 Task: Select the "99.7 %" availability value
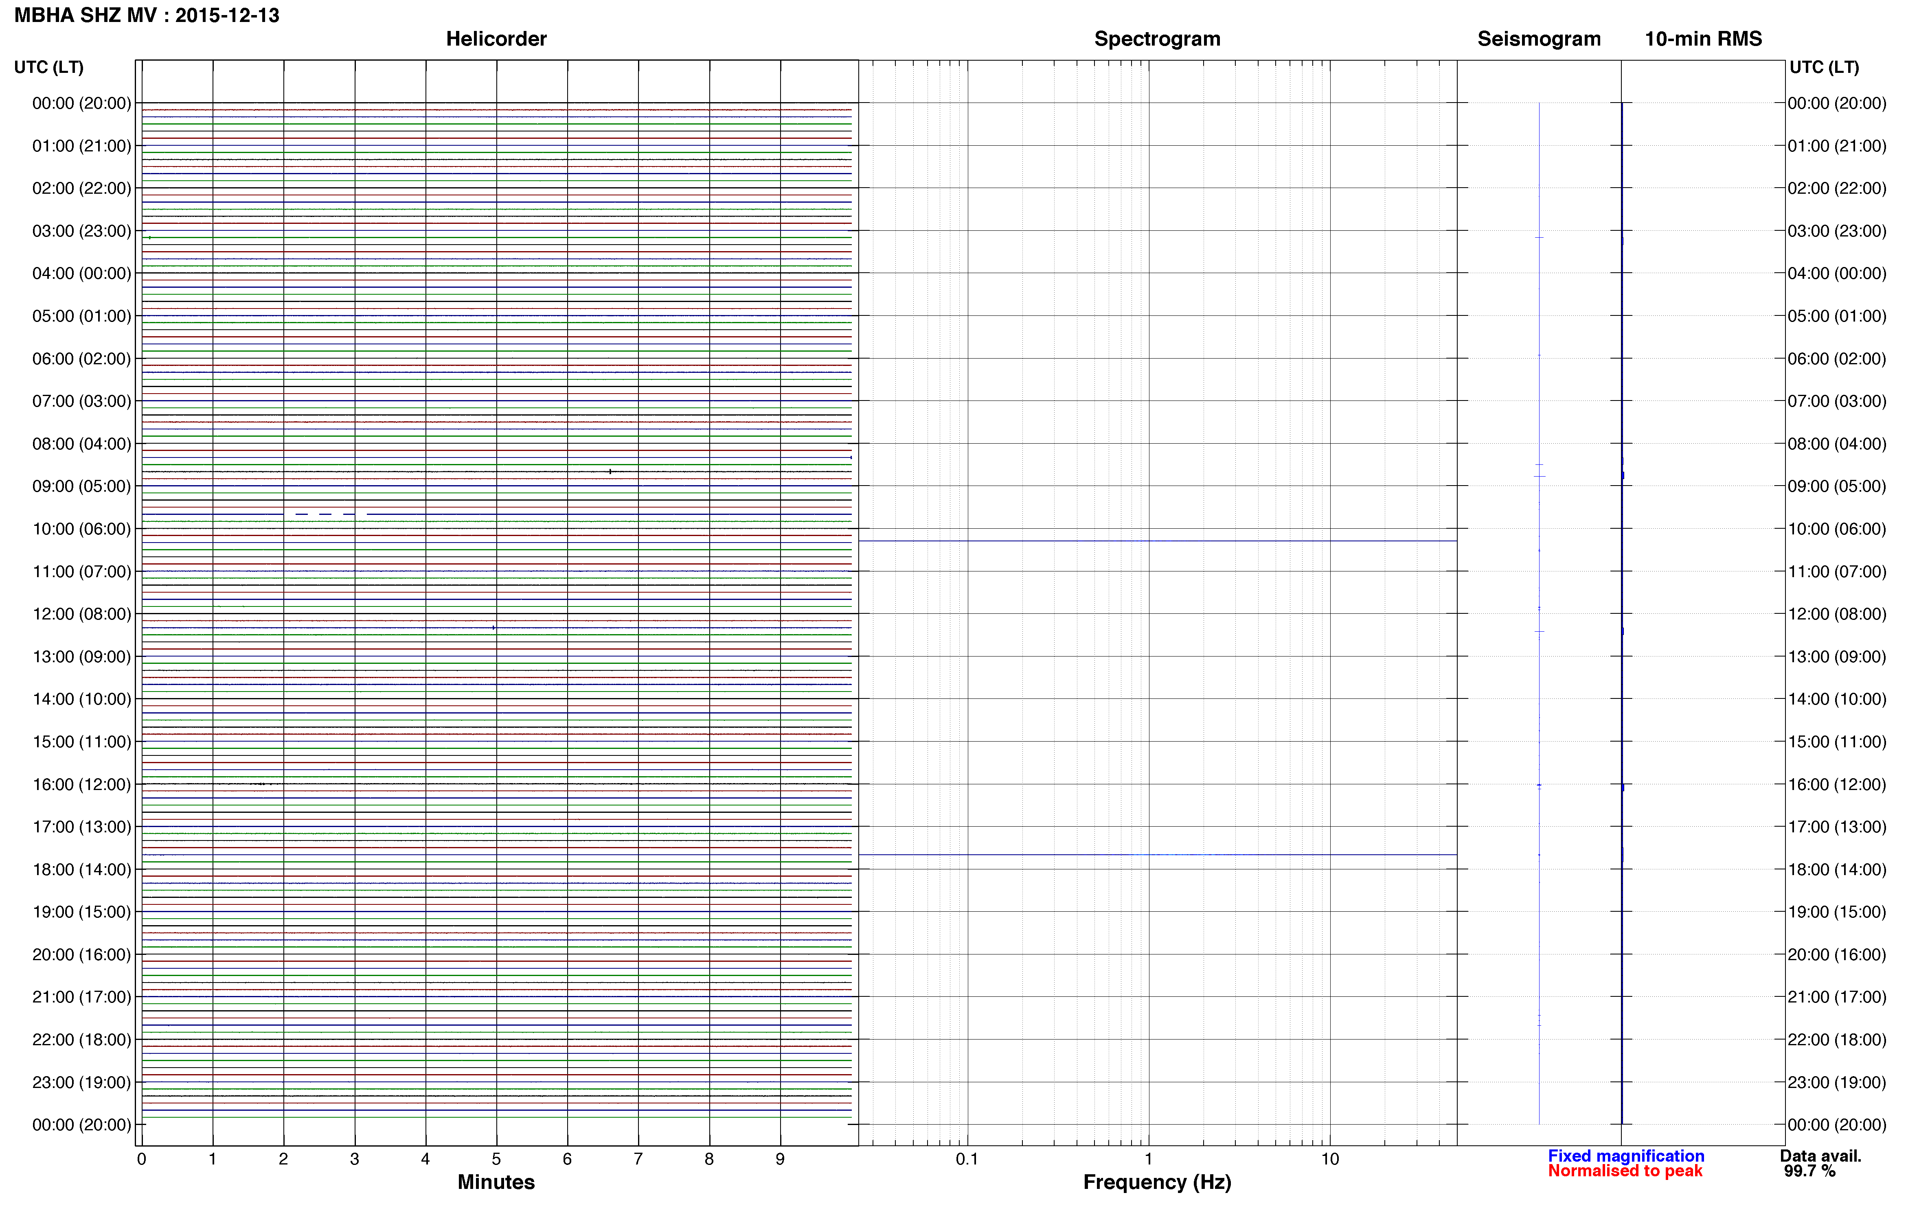click(1809, 1171)
